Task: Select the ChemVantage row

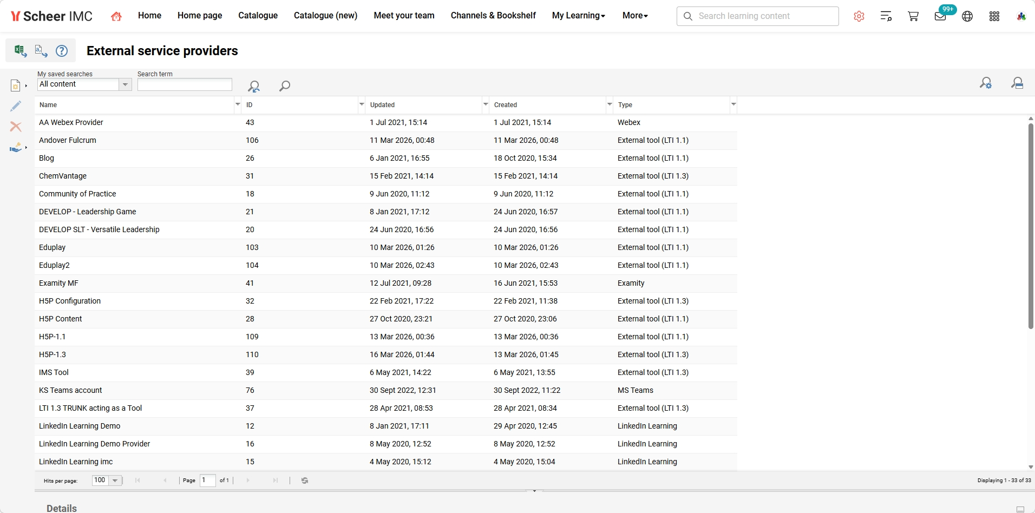Action: click(x=386, y=176)
